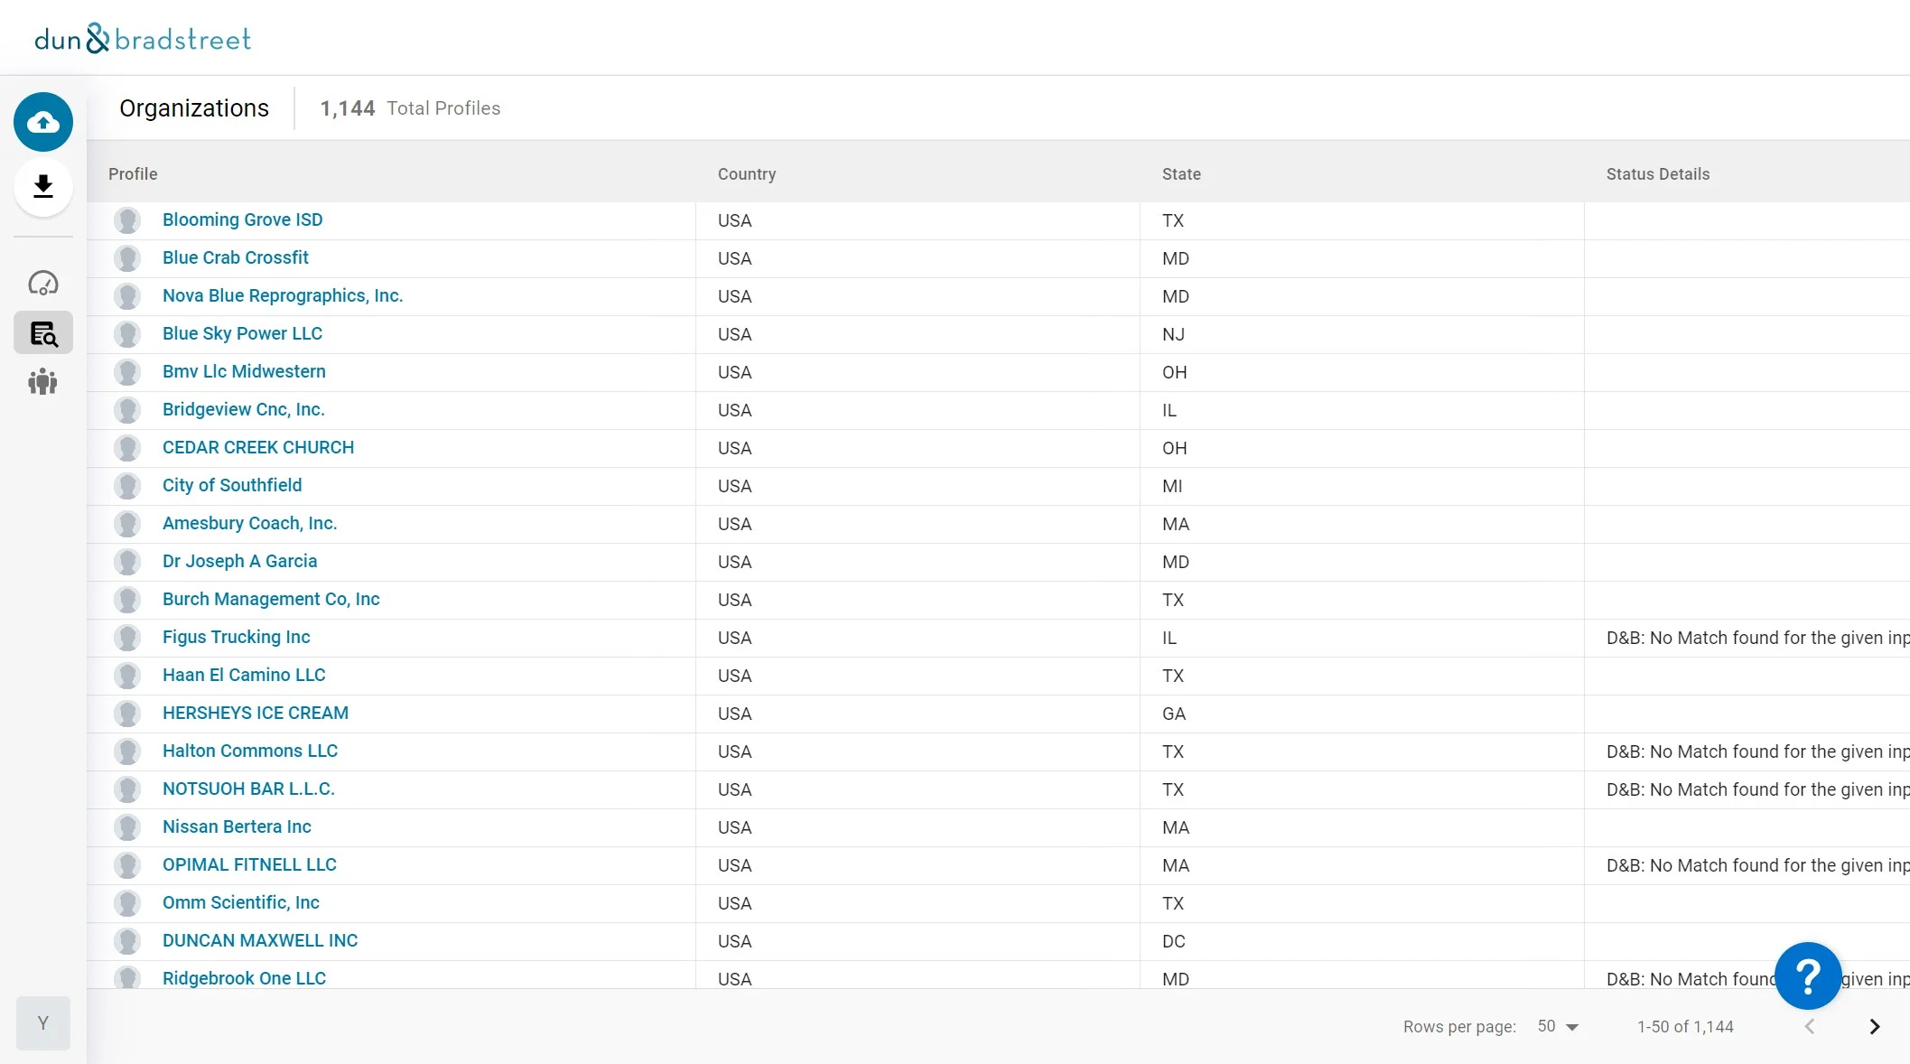Go to next page arrow

pyautogui.click(x=1875, y=1027)
